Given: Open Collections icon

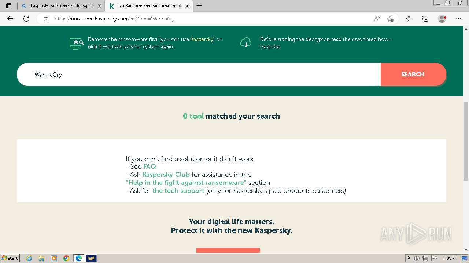Looking at the screenshot, I should tap(425, 19).
